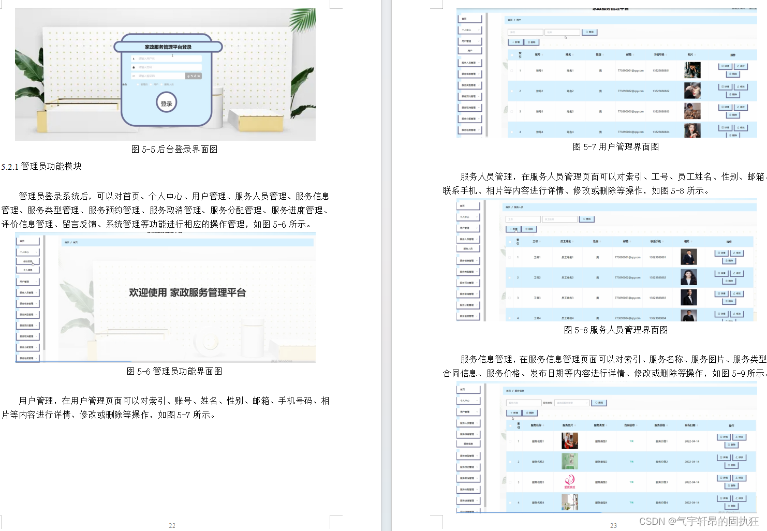Click the 查询 button in figure 5-7
The width and height of the screenshot is (767, 531).
[x=590, y=32]
